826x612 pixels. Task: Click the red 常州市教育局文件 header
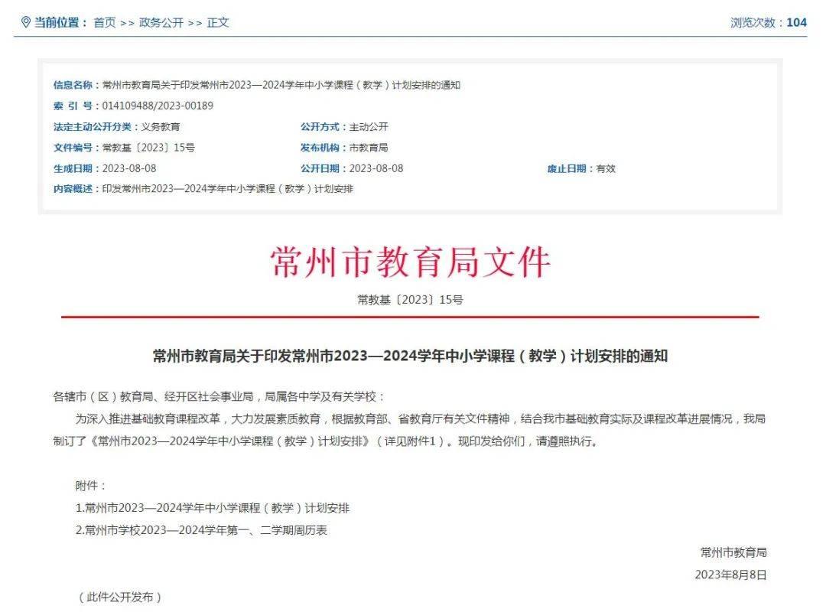(413, 261)
